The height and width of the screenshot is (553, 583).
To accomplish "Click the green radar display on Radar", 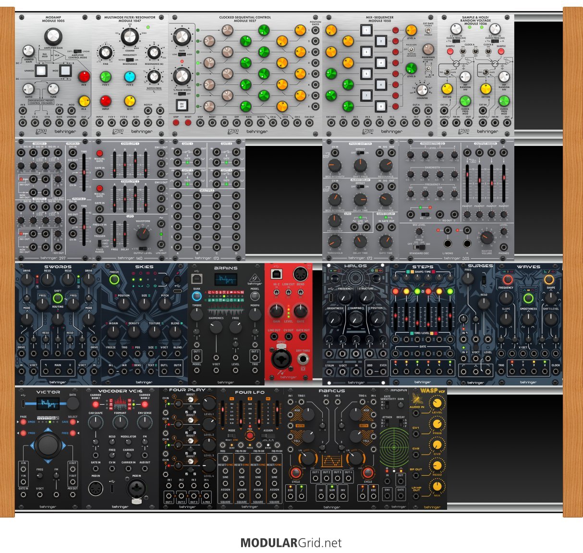I will [394, 448].
